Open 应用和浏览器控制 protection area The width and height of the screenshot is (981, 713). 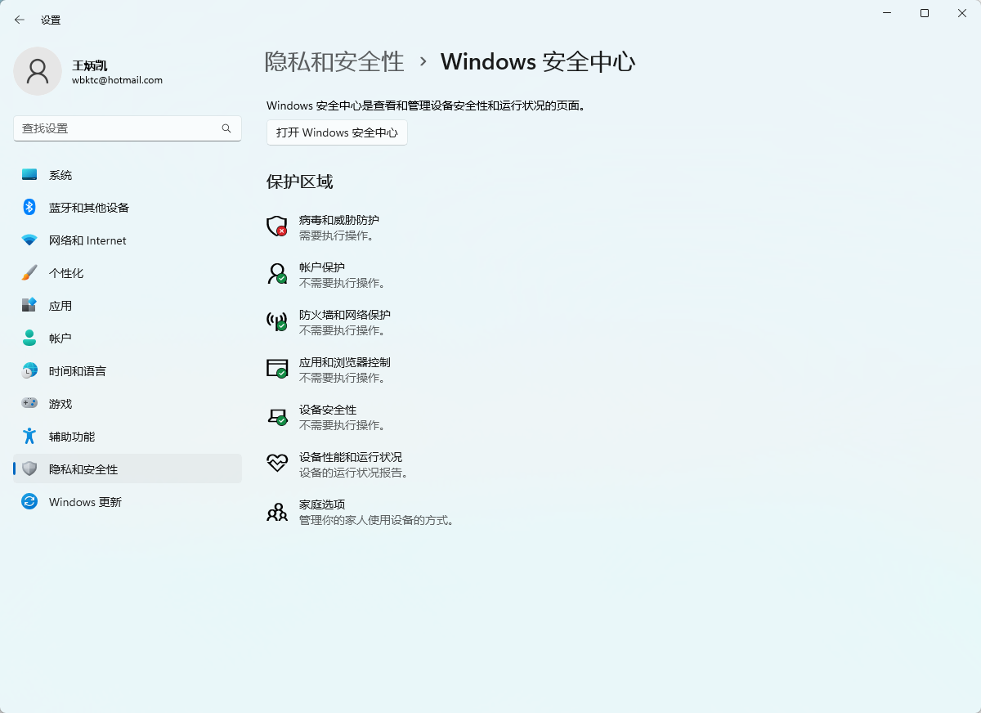tap(345, 362)
